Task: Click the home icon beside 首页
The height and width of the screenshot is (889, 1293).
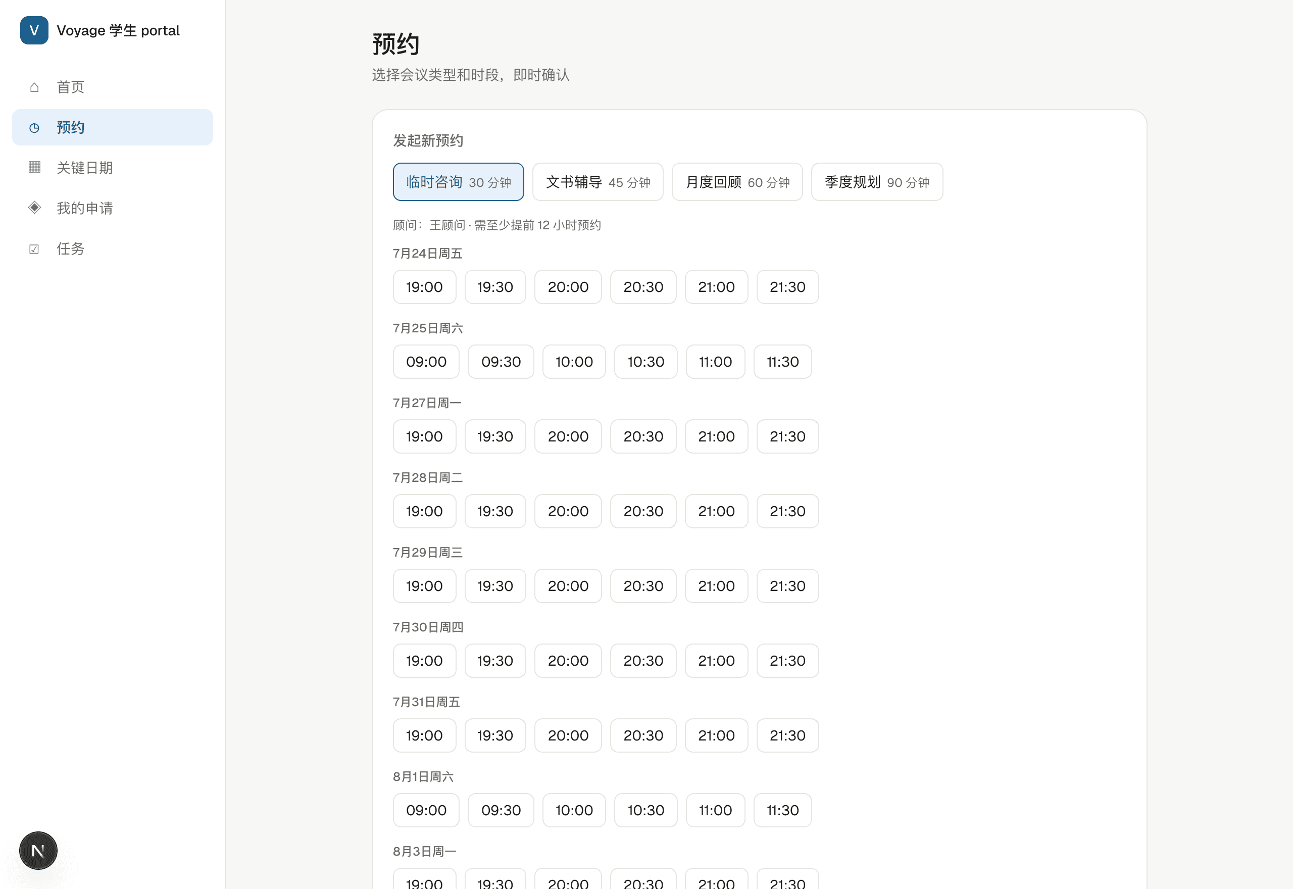Action: point(34,87)
